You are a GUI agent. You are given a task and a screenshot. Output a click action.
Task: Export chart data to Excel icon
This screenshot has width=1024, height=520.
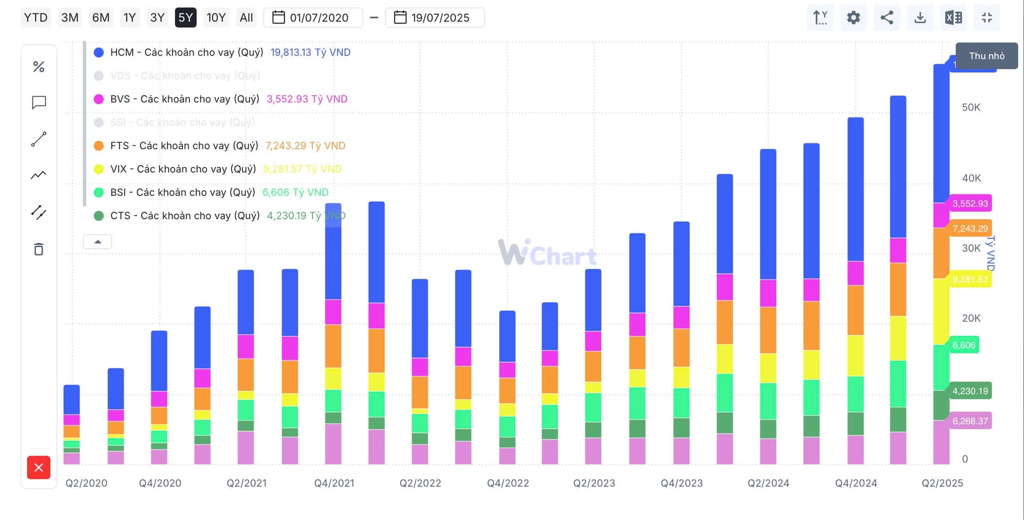point(954,18)
